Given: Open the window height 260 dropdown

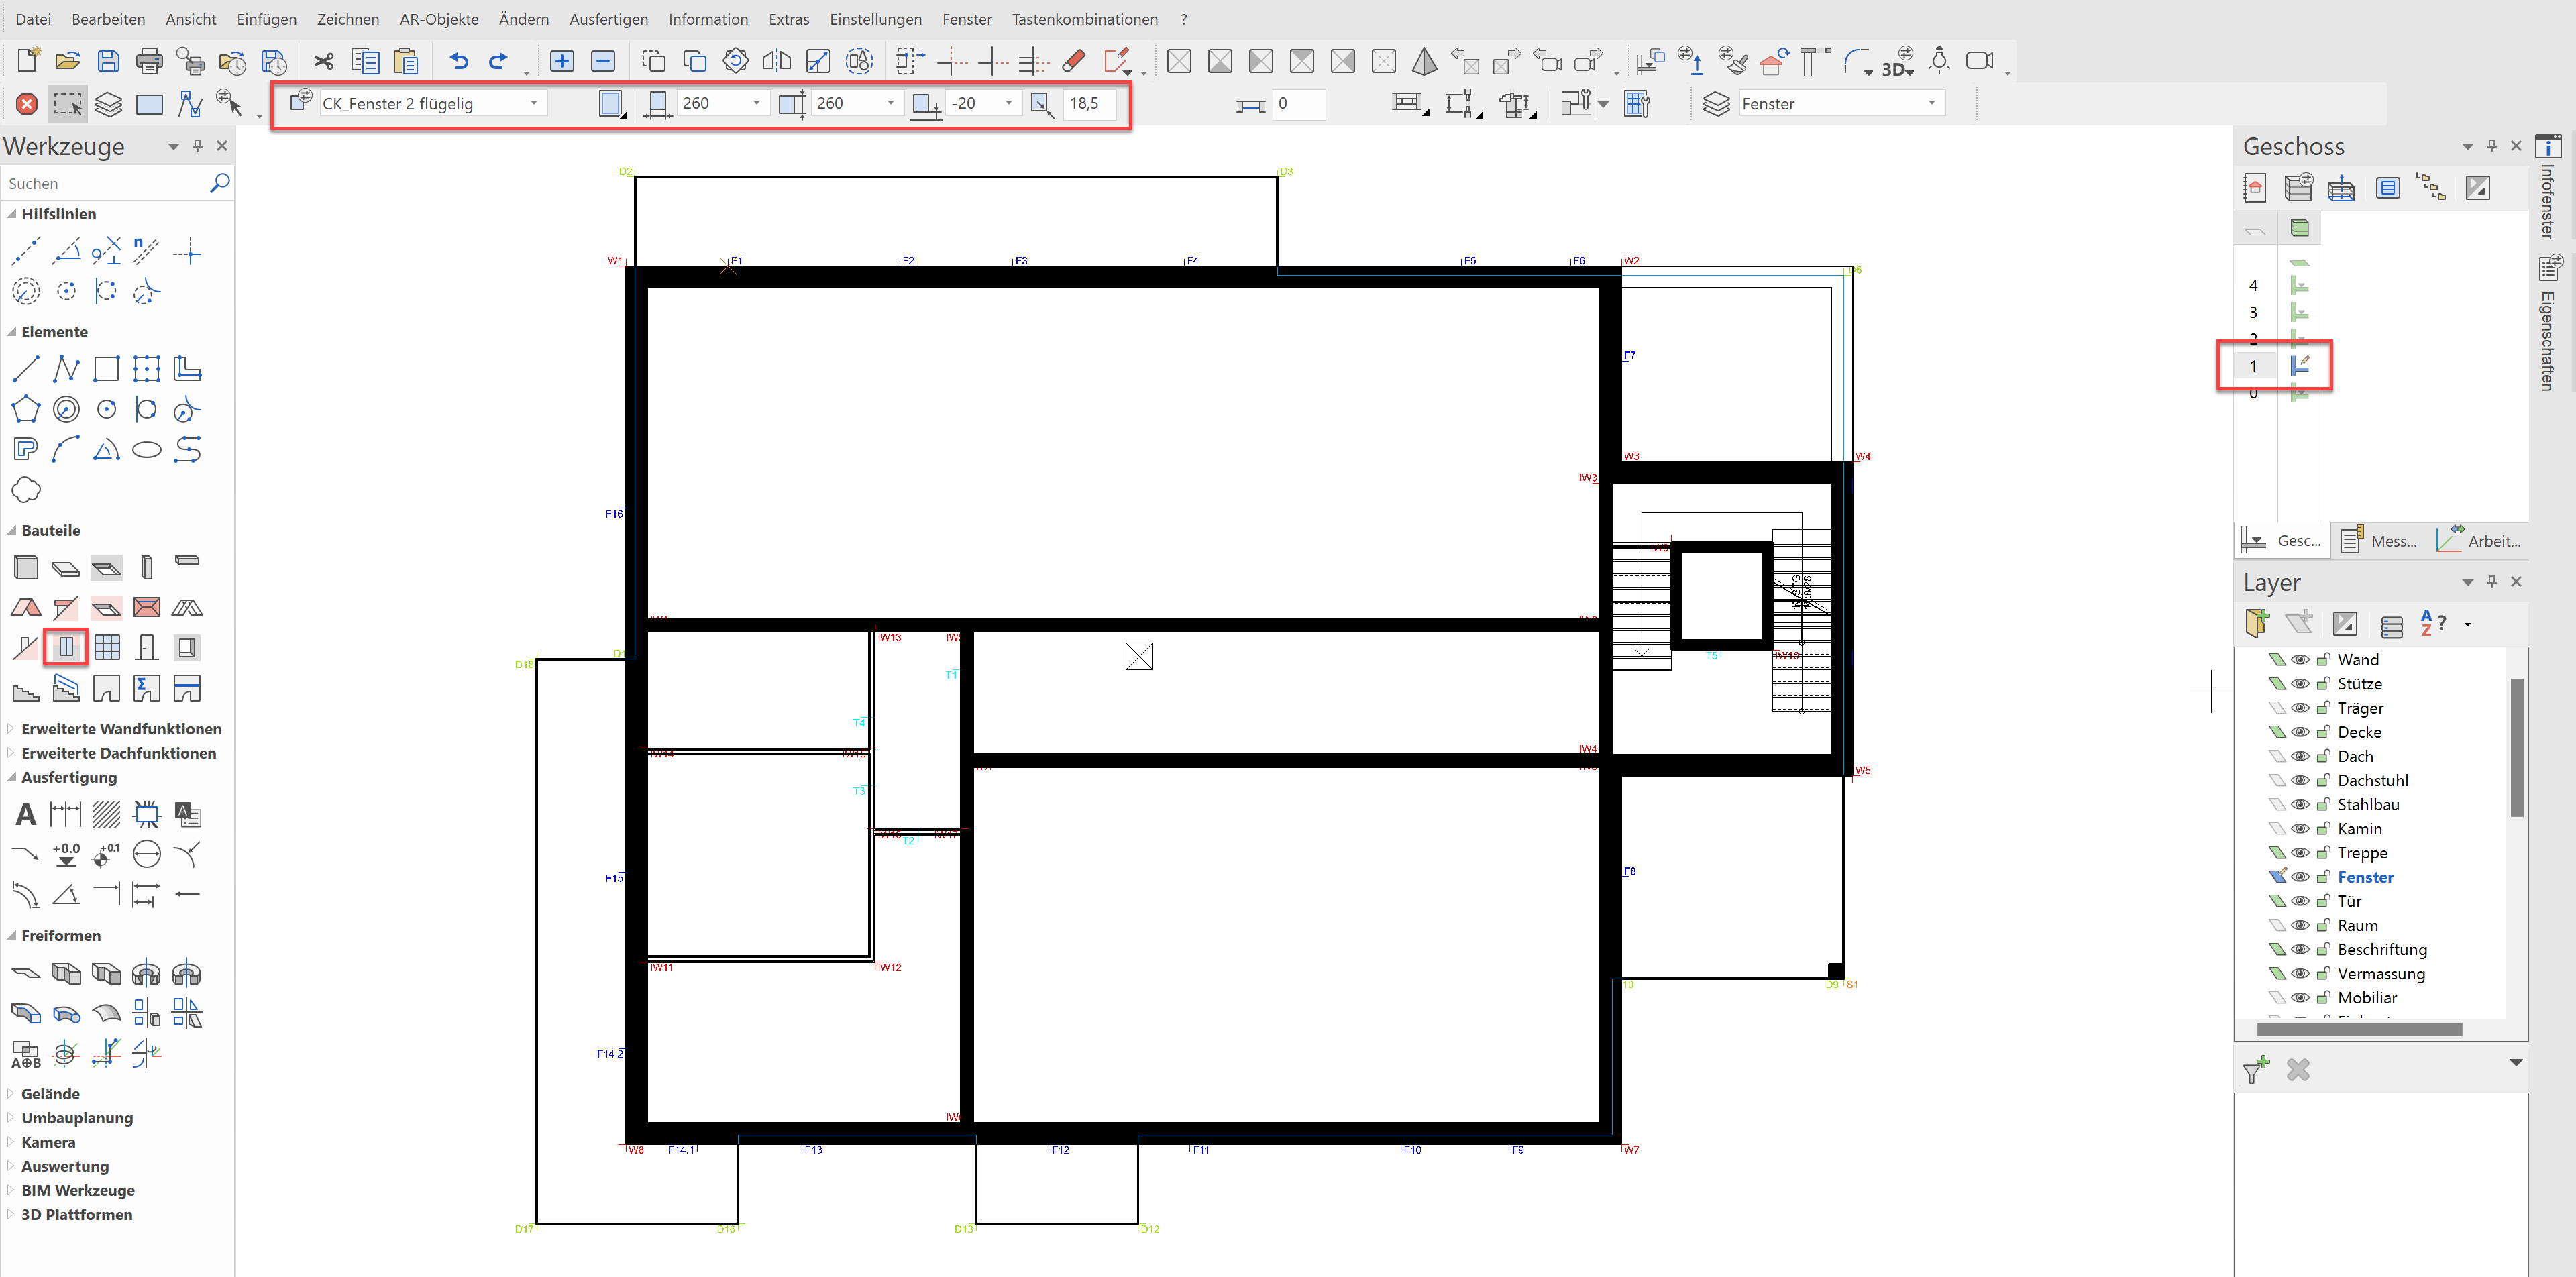Looking at the screenshot, I should [890, 103].
